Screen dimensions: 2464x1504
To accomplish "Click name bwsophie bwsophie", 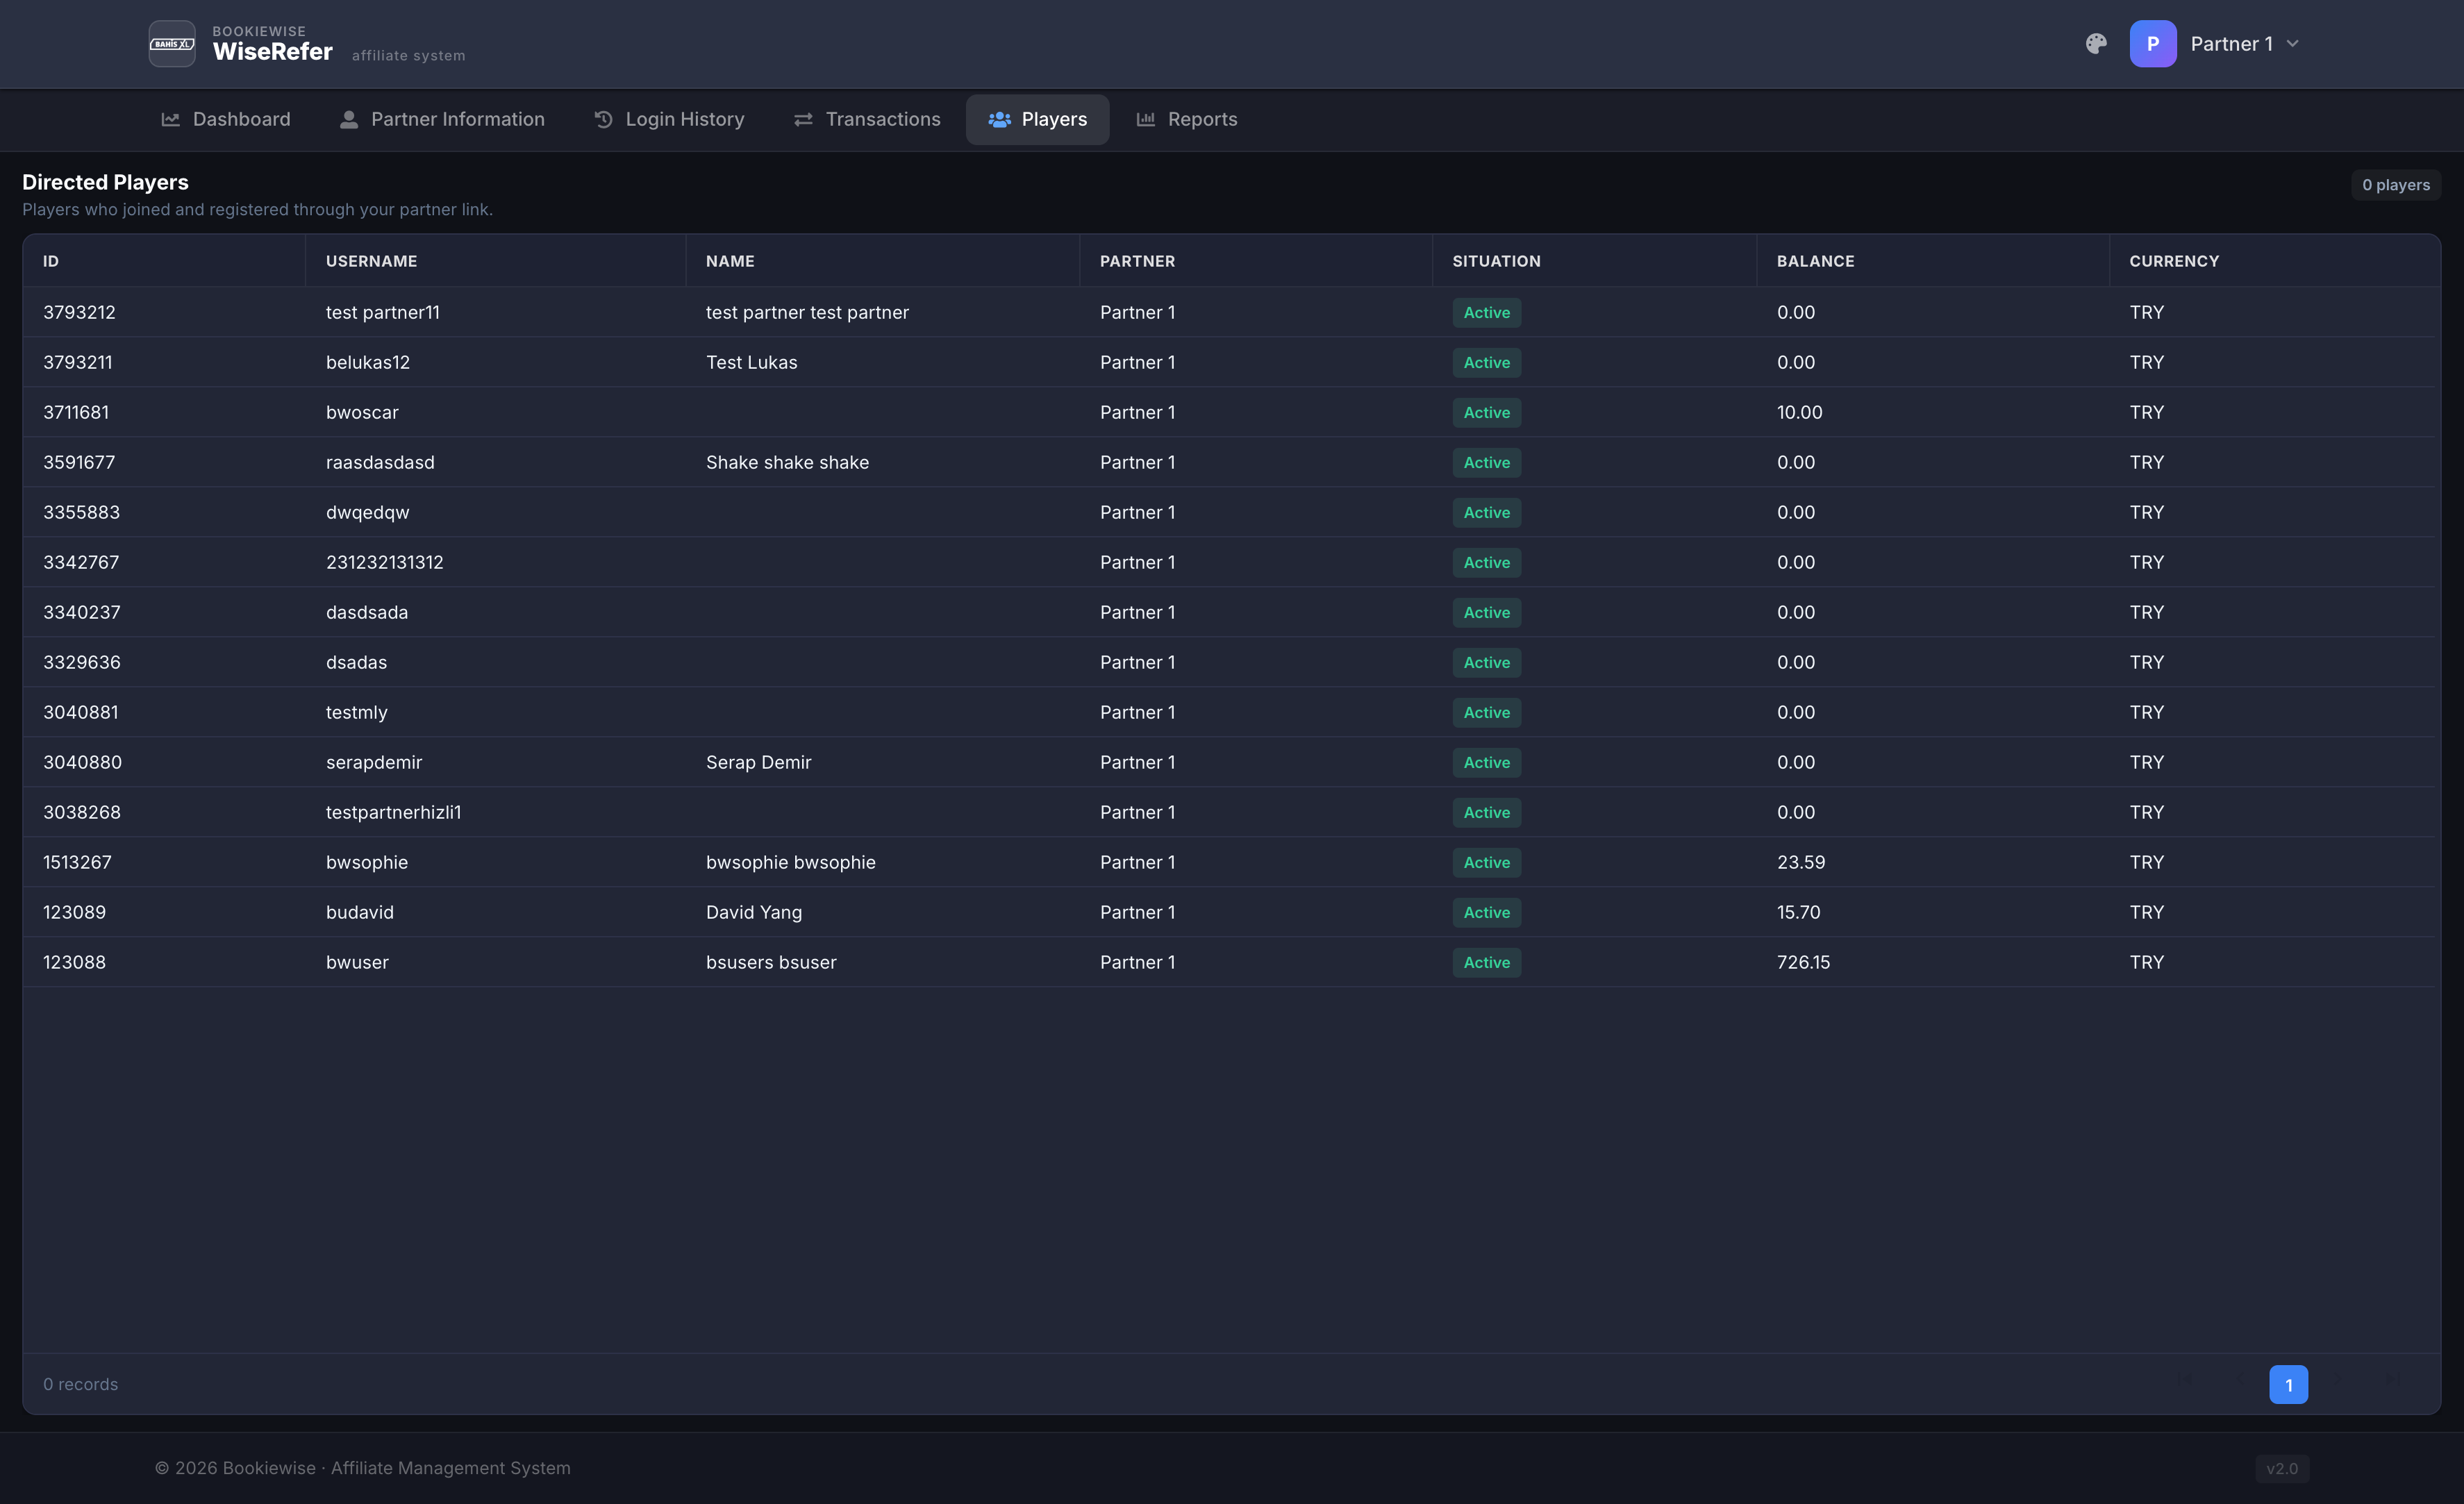I will click(x=791, y=862).
